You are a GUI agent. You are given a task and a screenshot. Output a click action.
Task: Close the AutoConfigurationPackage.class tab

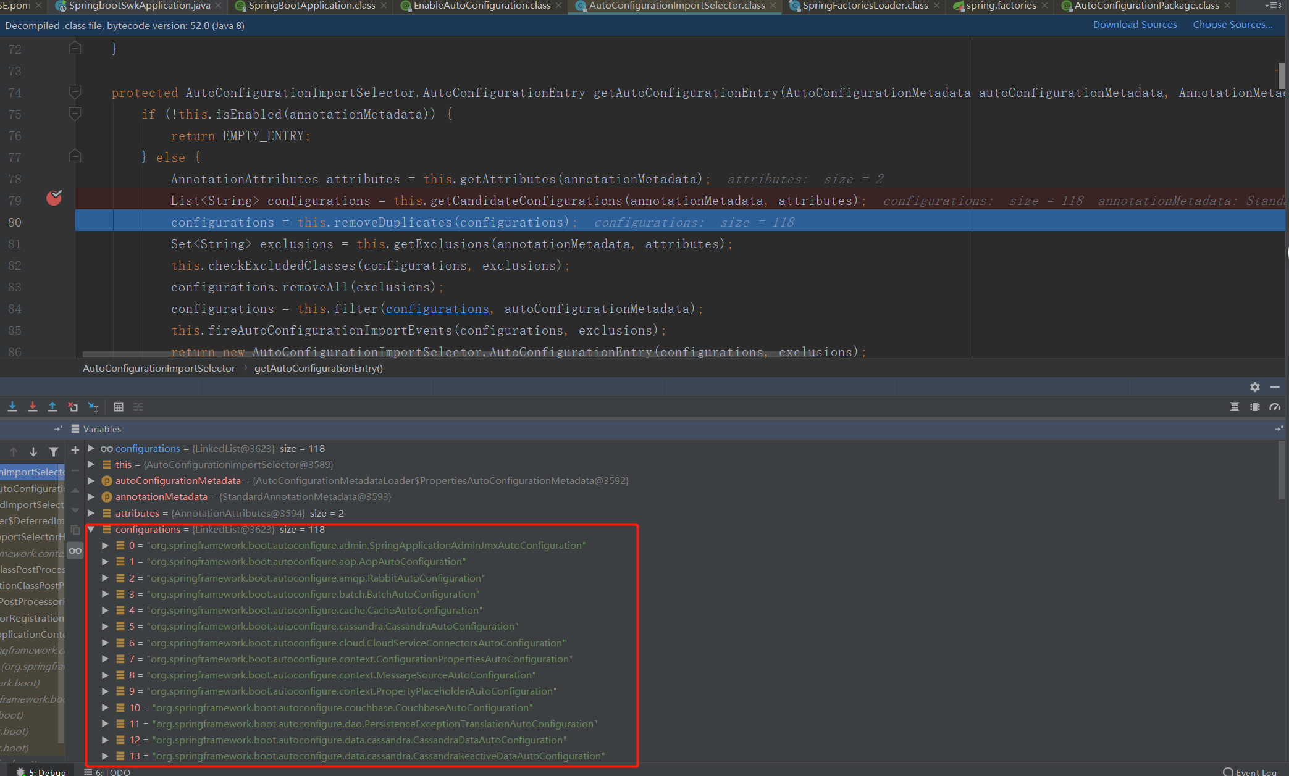point(1227,6)
